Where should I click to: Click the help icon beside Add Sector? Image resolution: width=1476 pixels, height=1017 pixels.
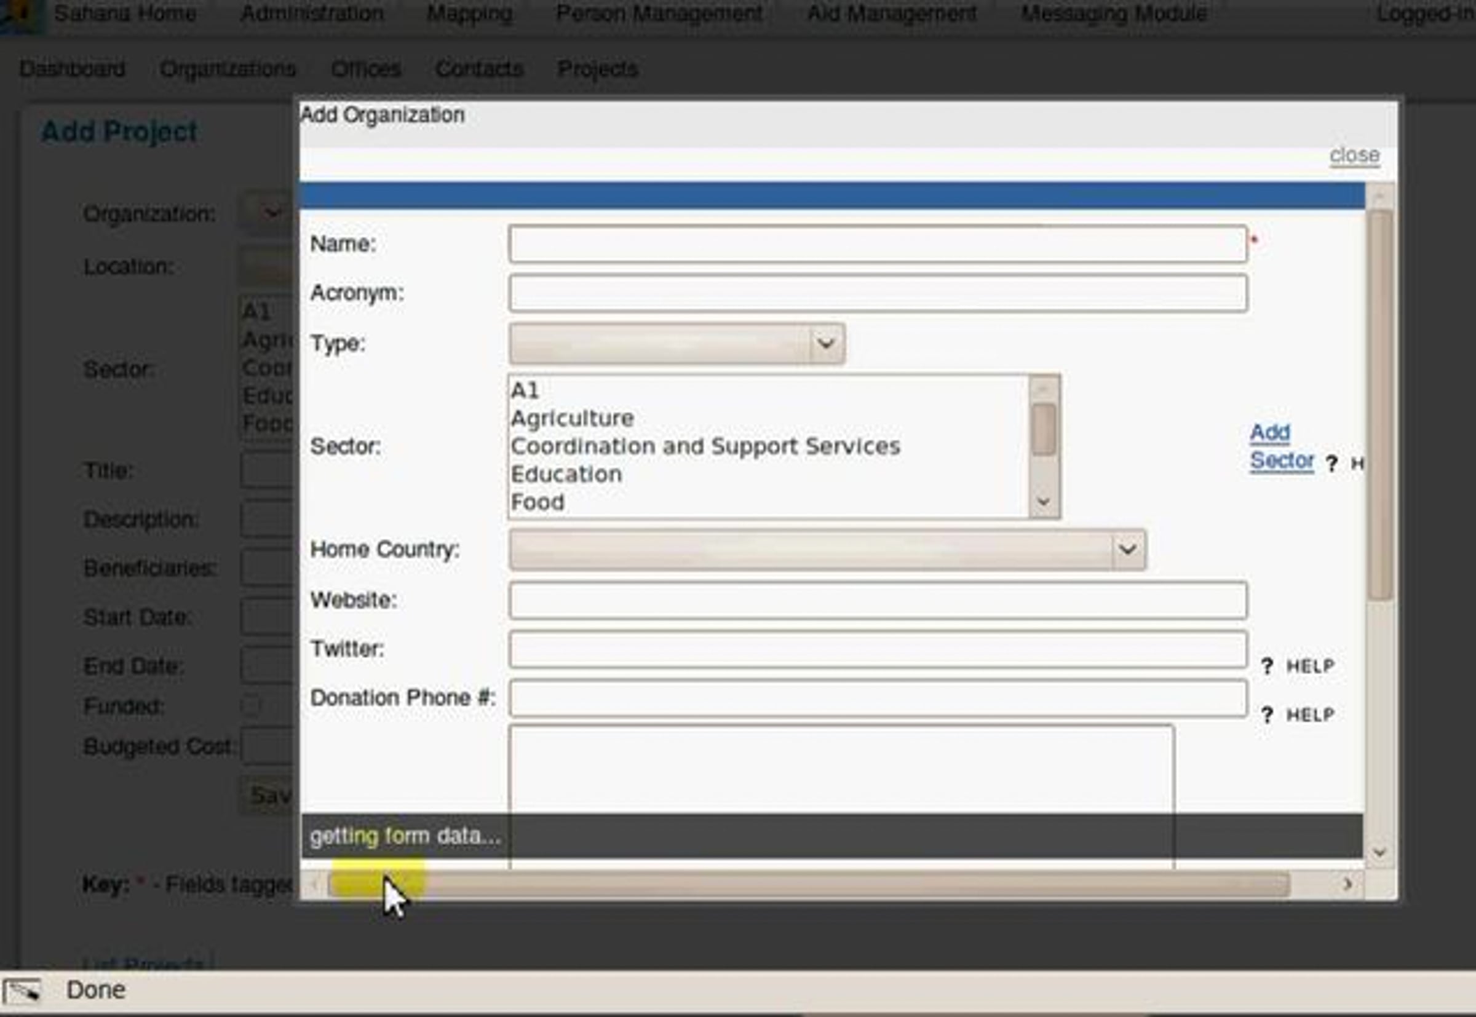(x=1331, y=463)
